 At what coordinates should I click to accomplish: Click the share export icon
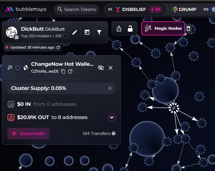[119, 28]
